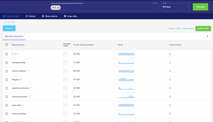The image size is (213, 122).
Task: Click link icon next to 'mama ginekolog'
Action: click(x=28, y=114)
